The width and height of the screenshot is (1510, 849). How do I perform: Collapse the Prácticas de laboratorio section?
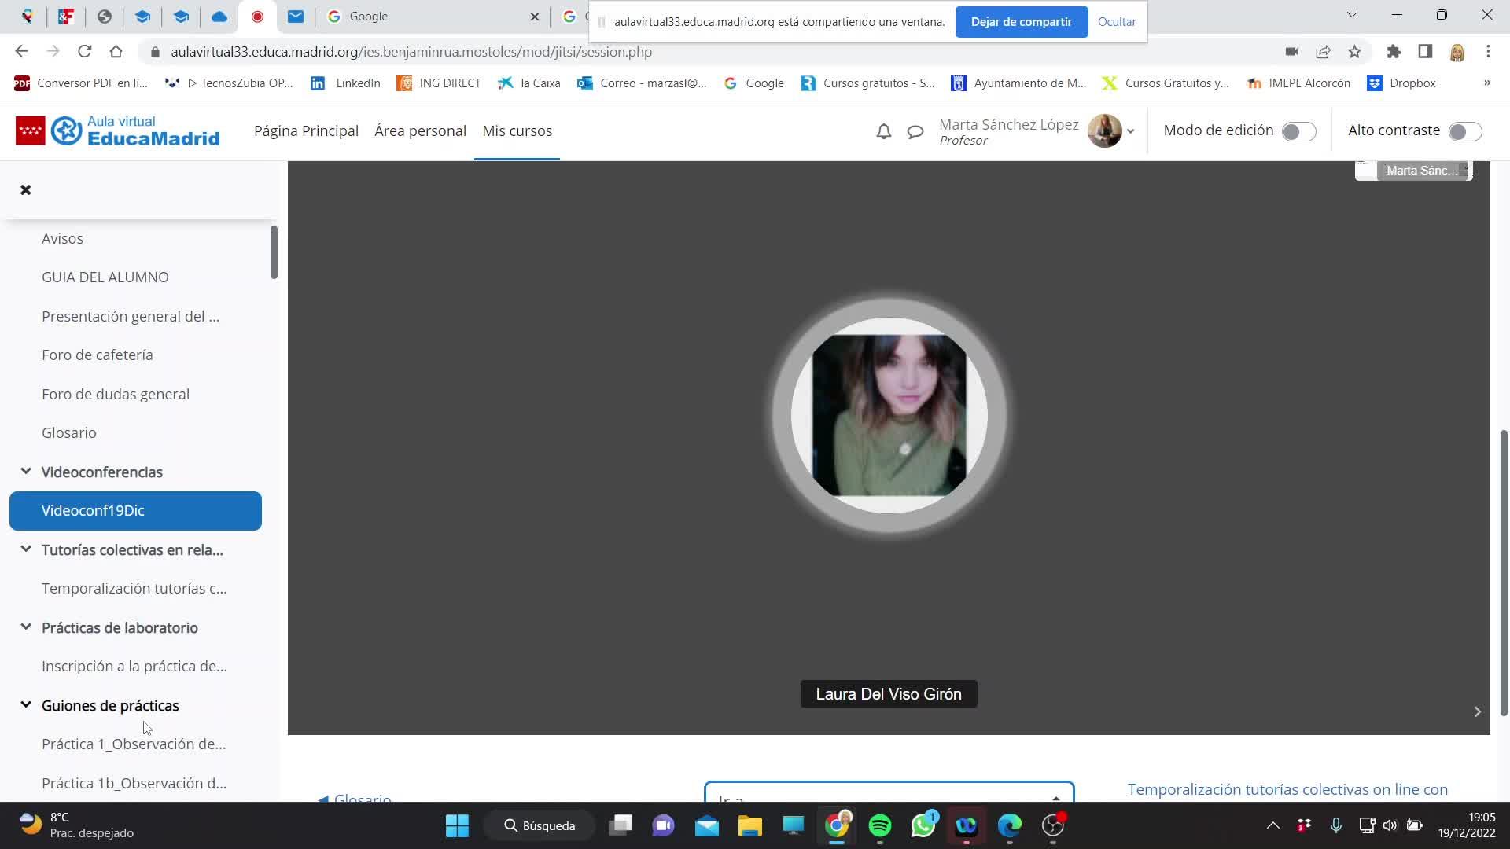click(x=26, y=627)
